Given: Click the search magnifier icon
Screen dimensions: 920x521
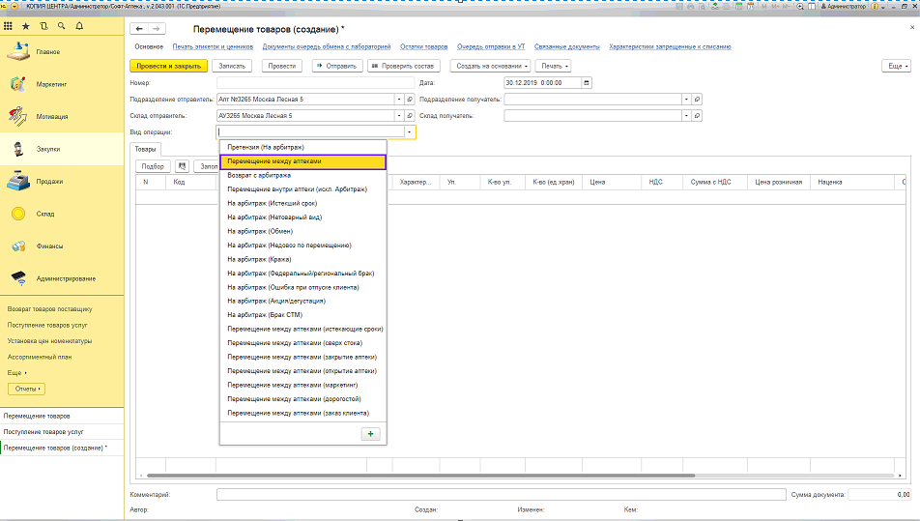Looking at the screenshot, I should click(x=62, y=26).
